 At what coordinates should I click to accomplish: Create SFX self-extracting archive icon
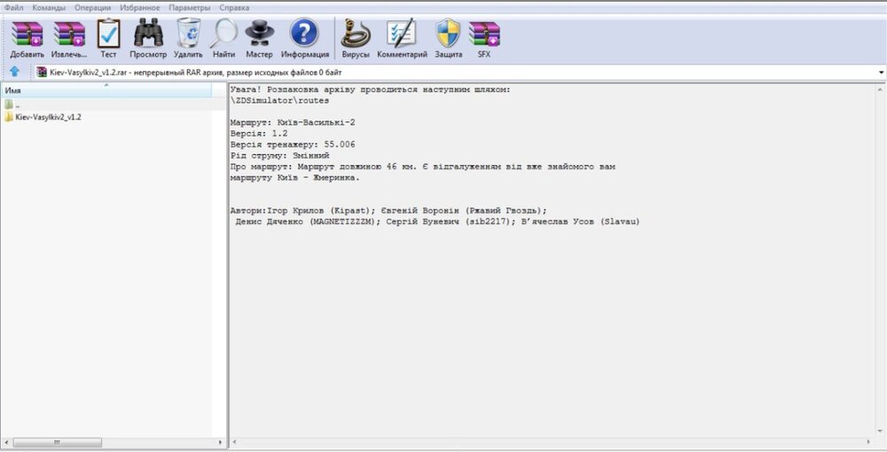tap(484, 35)
